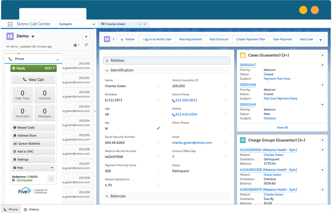Minimize the Phone softphone panel
This screenshot has height=213, width=332.
point(58,59)
